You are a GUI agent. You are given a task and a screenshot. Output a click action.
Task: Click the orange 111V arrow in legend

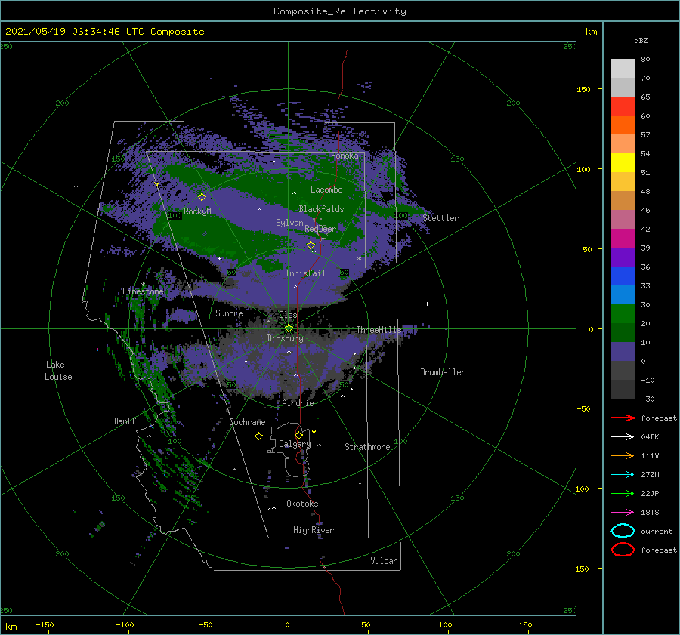point(623,455)
